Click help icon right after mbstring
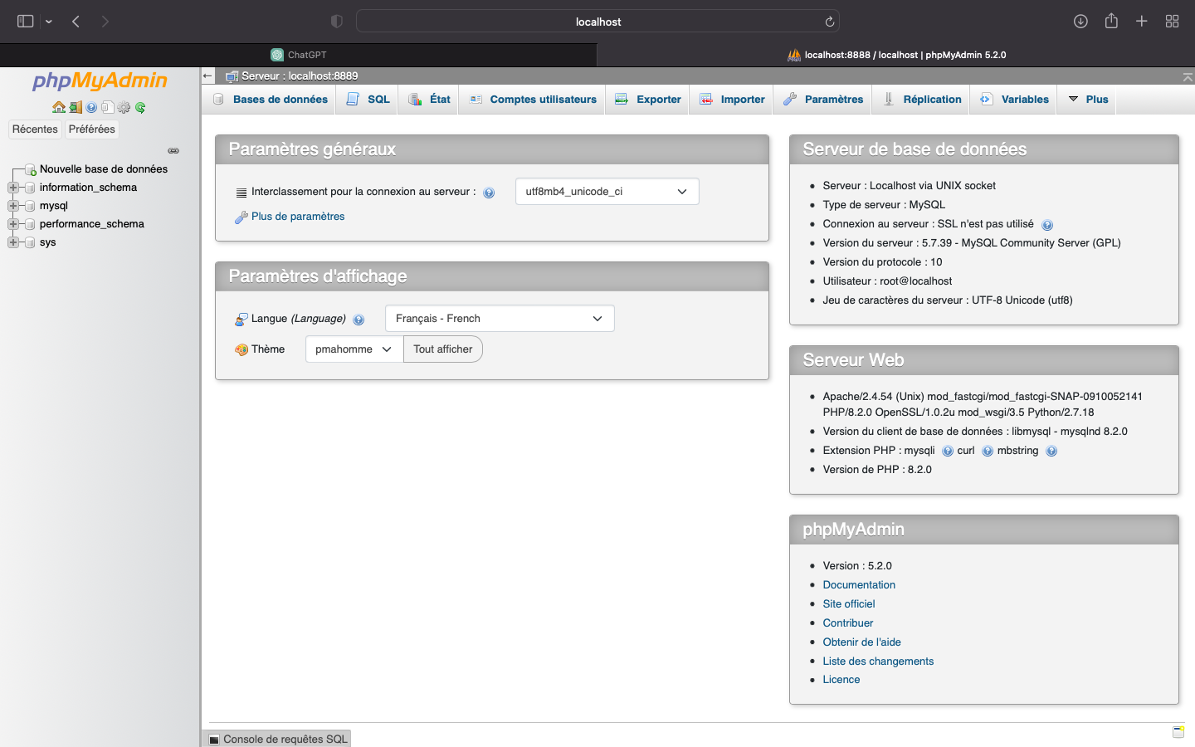The image size is (1195, 747). (x=1051, y=452)
